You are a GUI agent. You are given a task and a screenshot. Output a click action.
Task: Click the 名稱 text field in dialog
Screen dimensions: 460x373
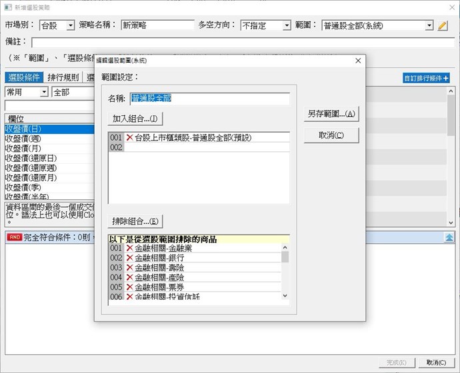pyautogui.click(x=209, y=98)
